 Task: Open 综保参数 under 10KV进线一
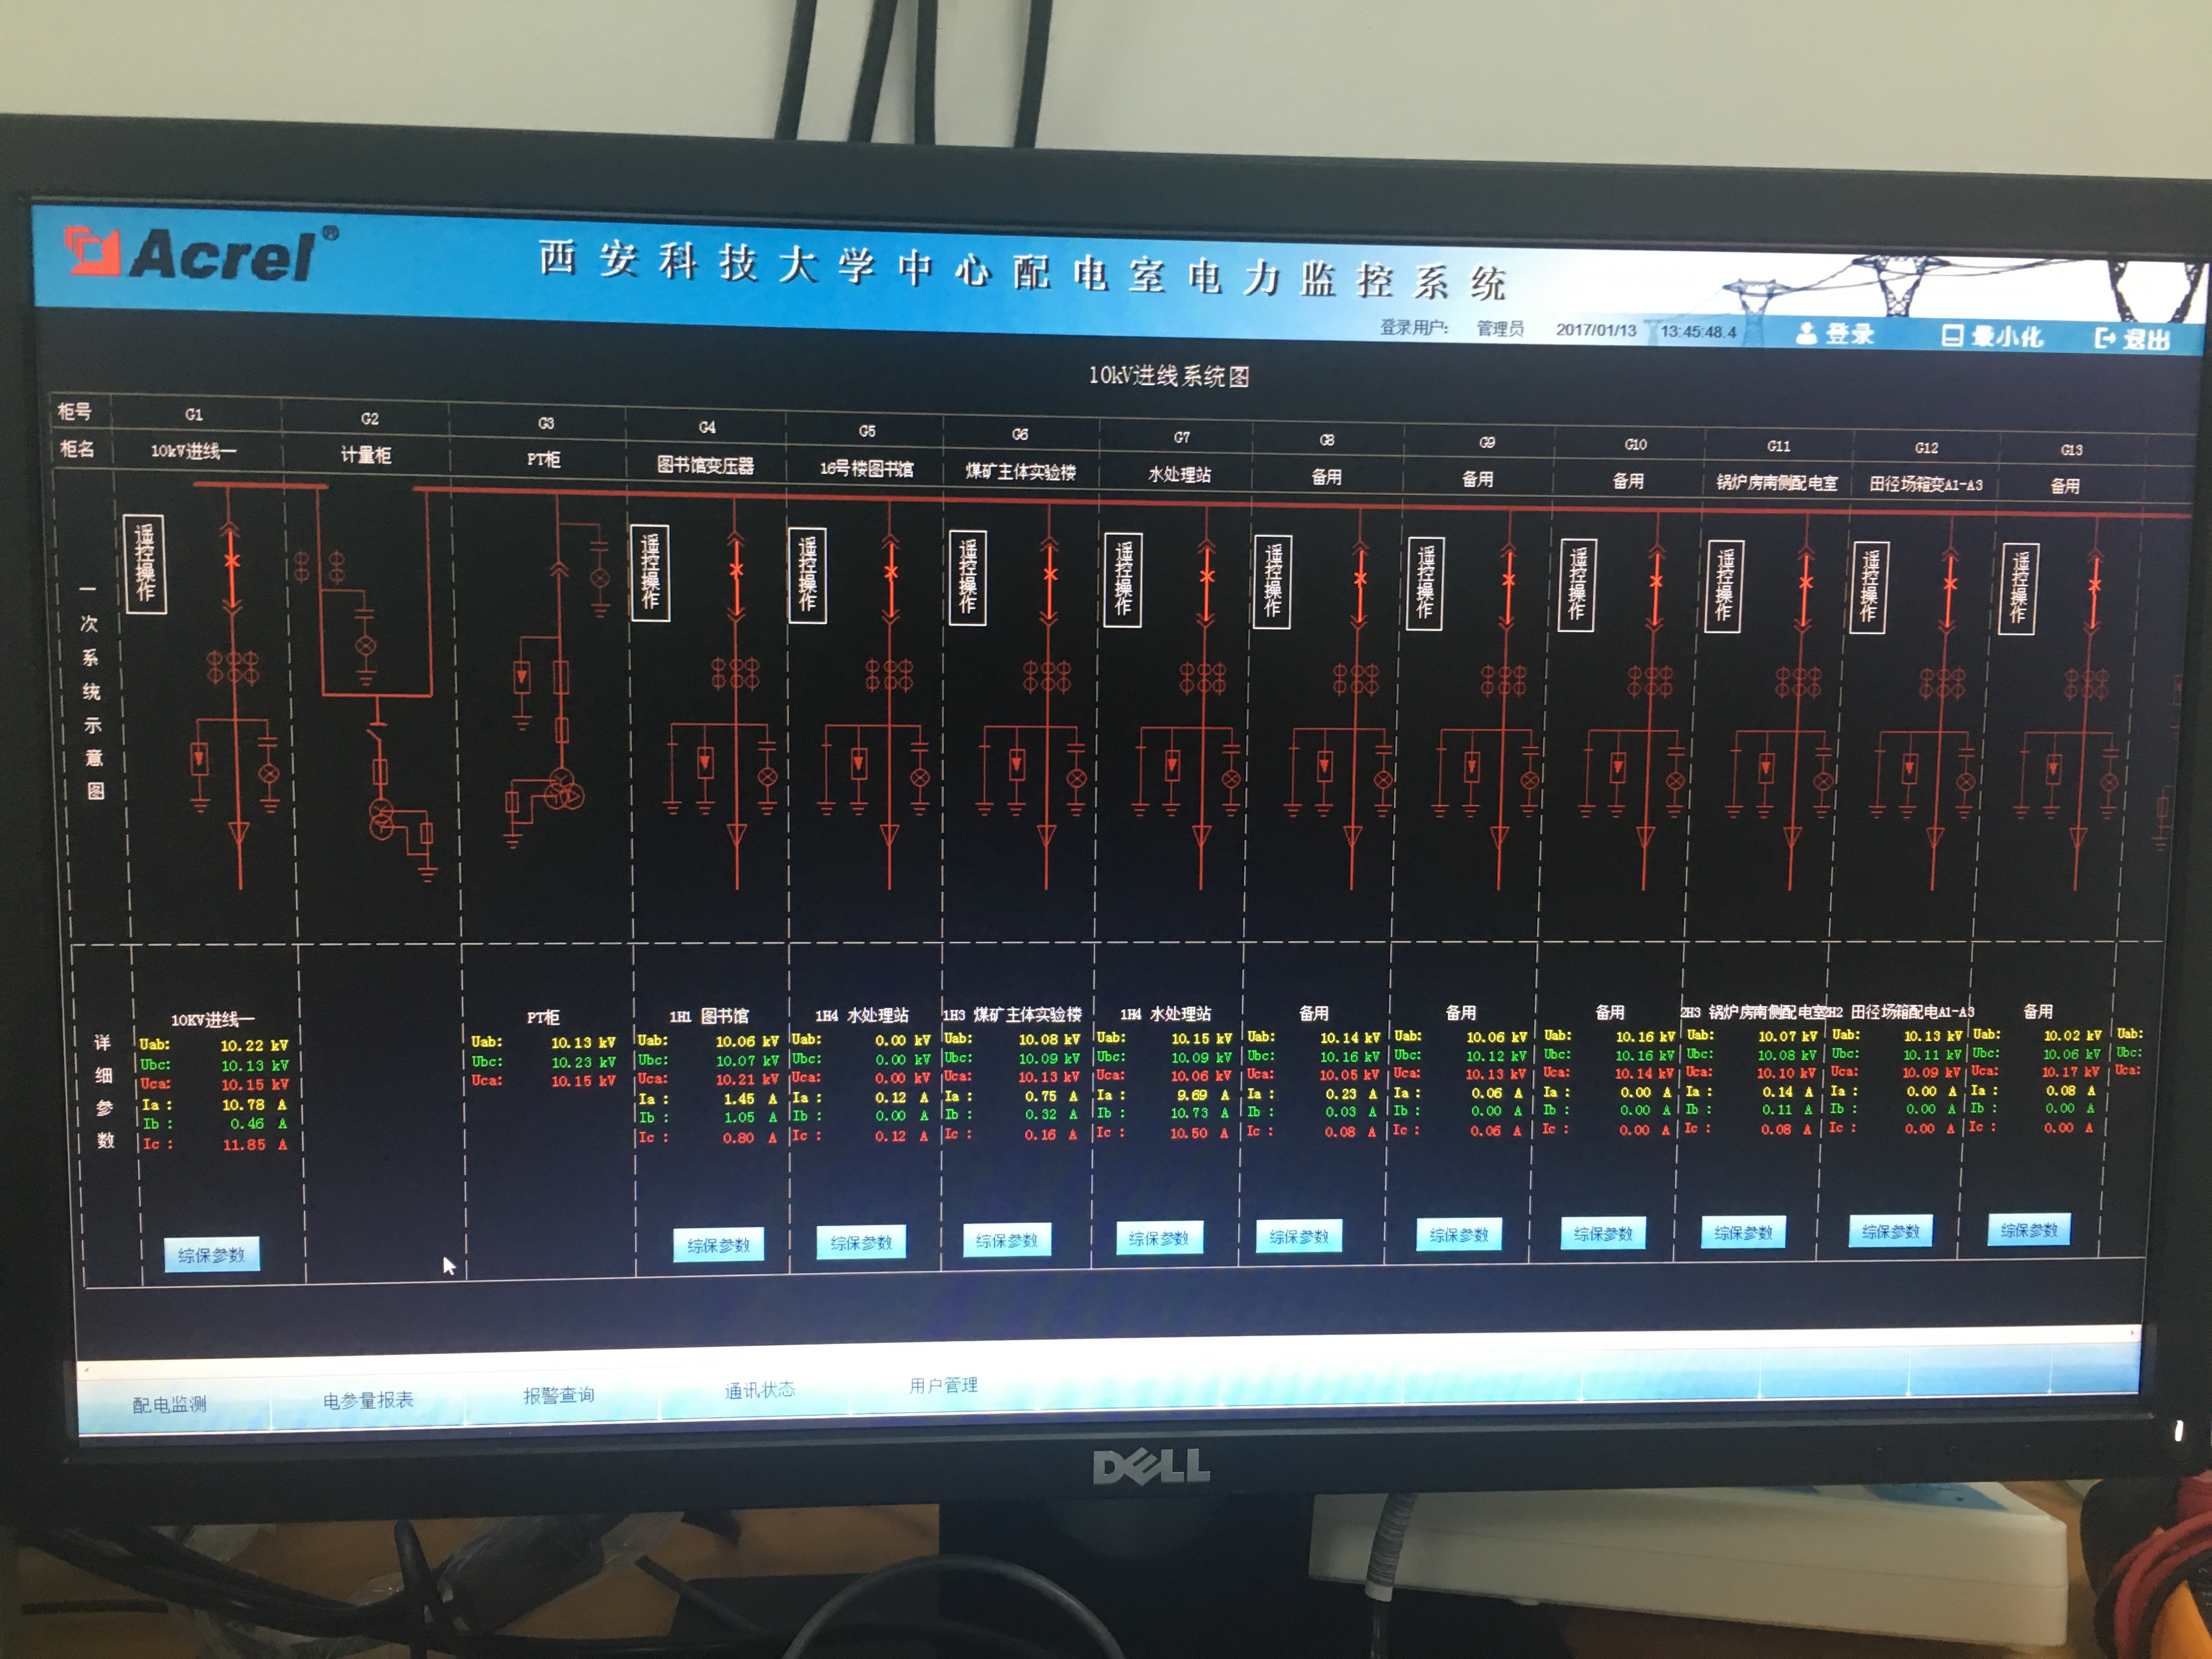tap(211, 1255)
